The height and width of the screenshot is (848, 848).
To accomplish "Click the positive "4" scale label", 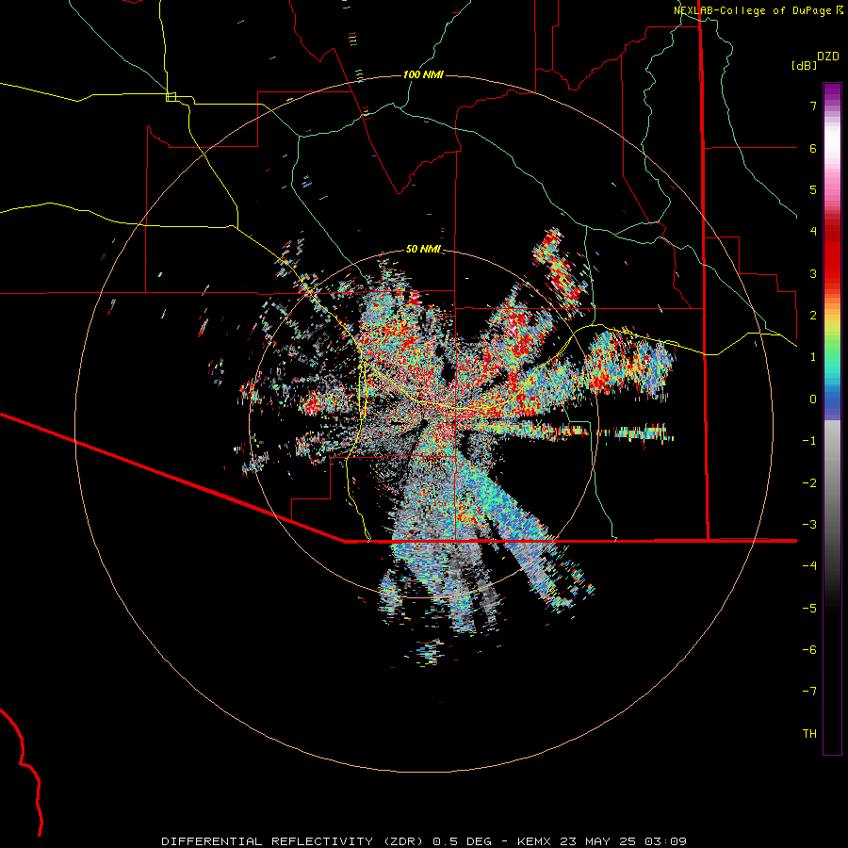I will click(x=813, y=232).
